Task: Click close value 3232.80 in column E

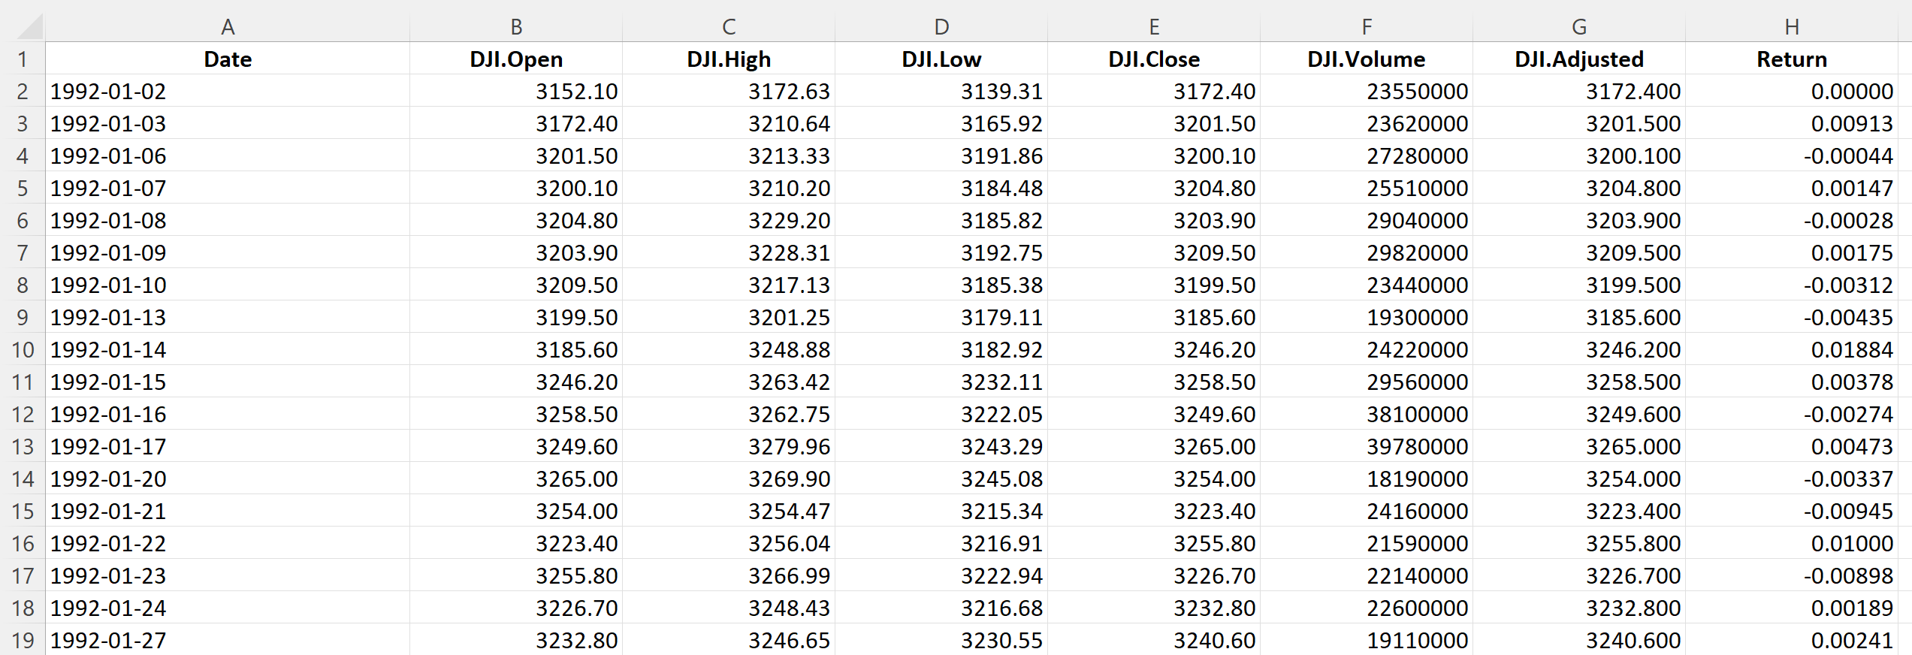Action: (x=1154, y=608)
